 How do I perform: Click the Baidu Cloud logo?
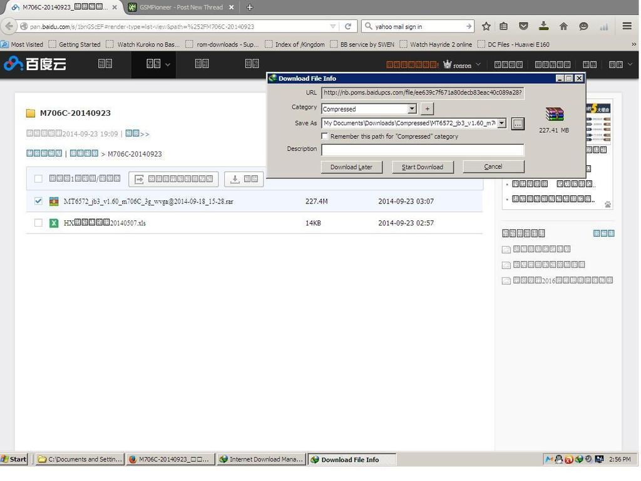click(35, 64)
